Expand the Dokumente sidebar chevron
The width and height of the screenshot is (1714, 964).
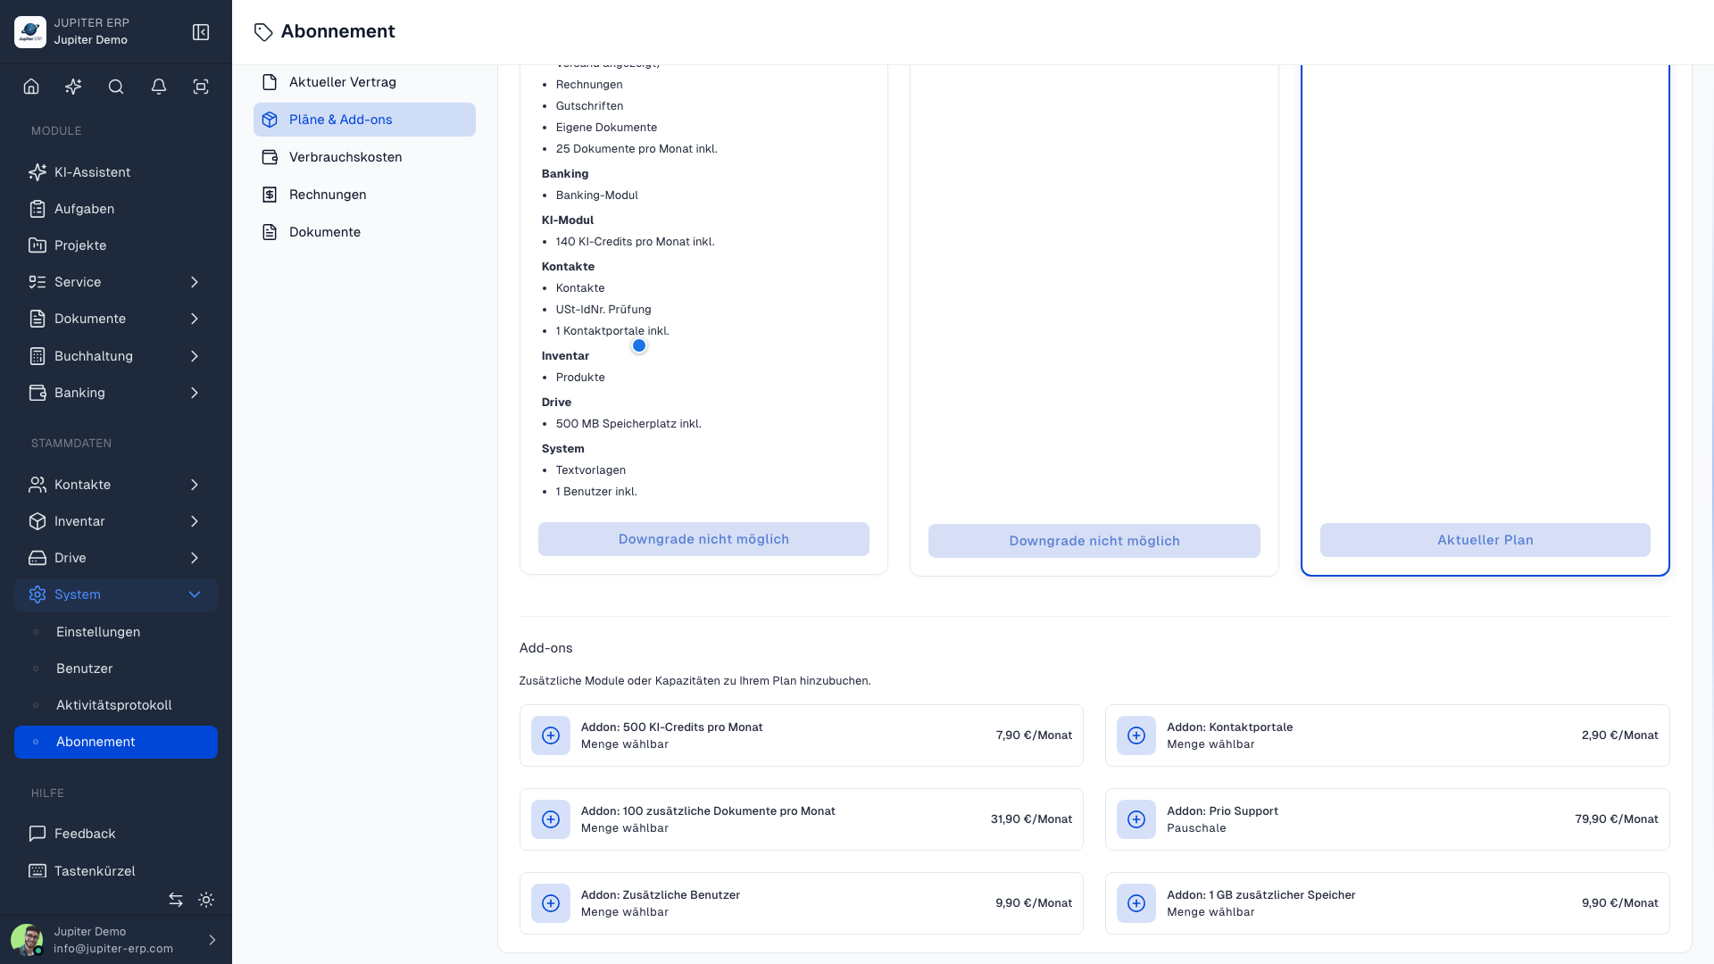(195, 319)
